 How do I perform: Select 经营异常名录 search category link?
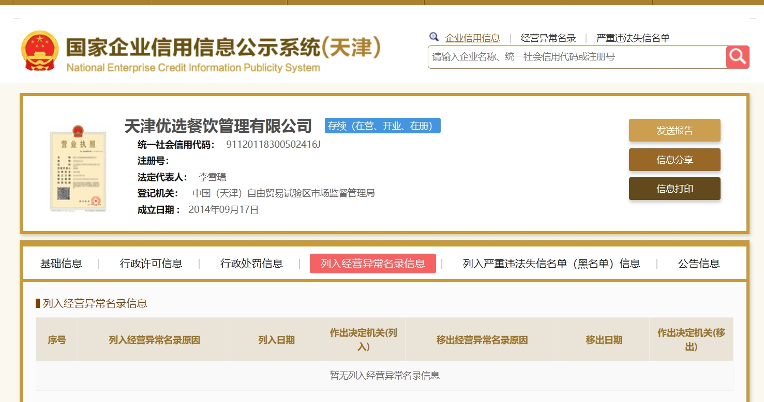(548, 38)
